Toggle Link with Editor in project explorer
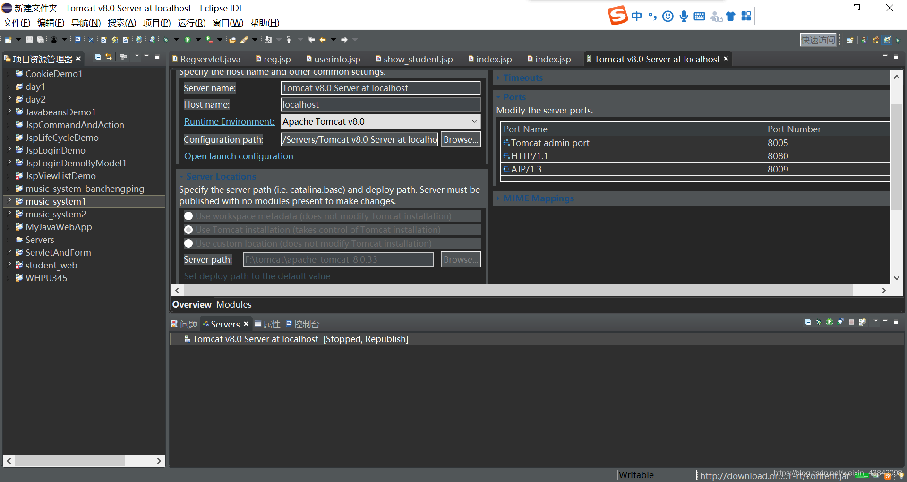907x482 pixels. click(x=109, y=57)
